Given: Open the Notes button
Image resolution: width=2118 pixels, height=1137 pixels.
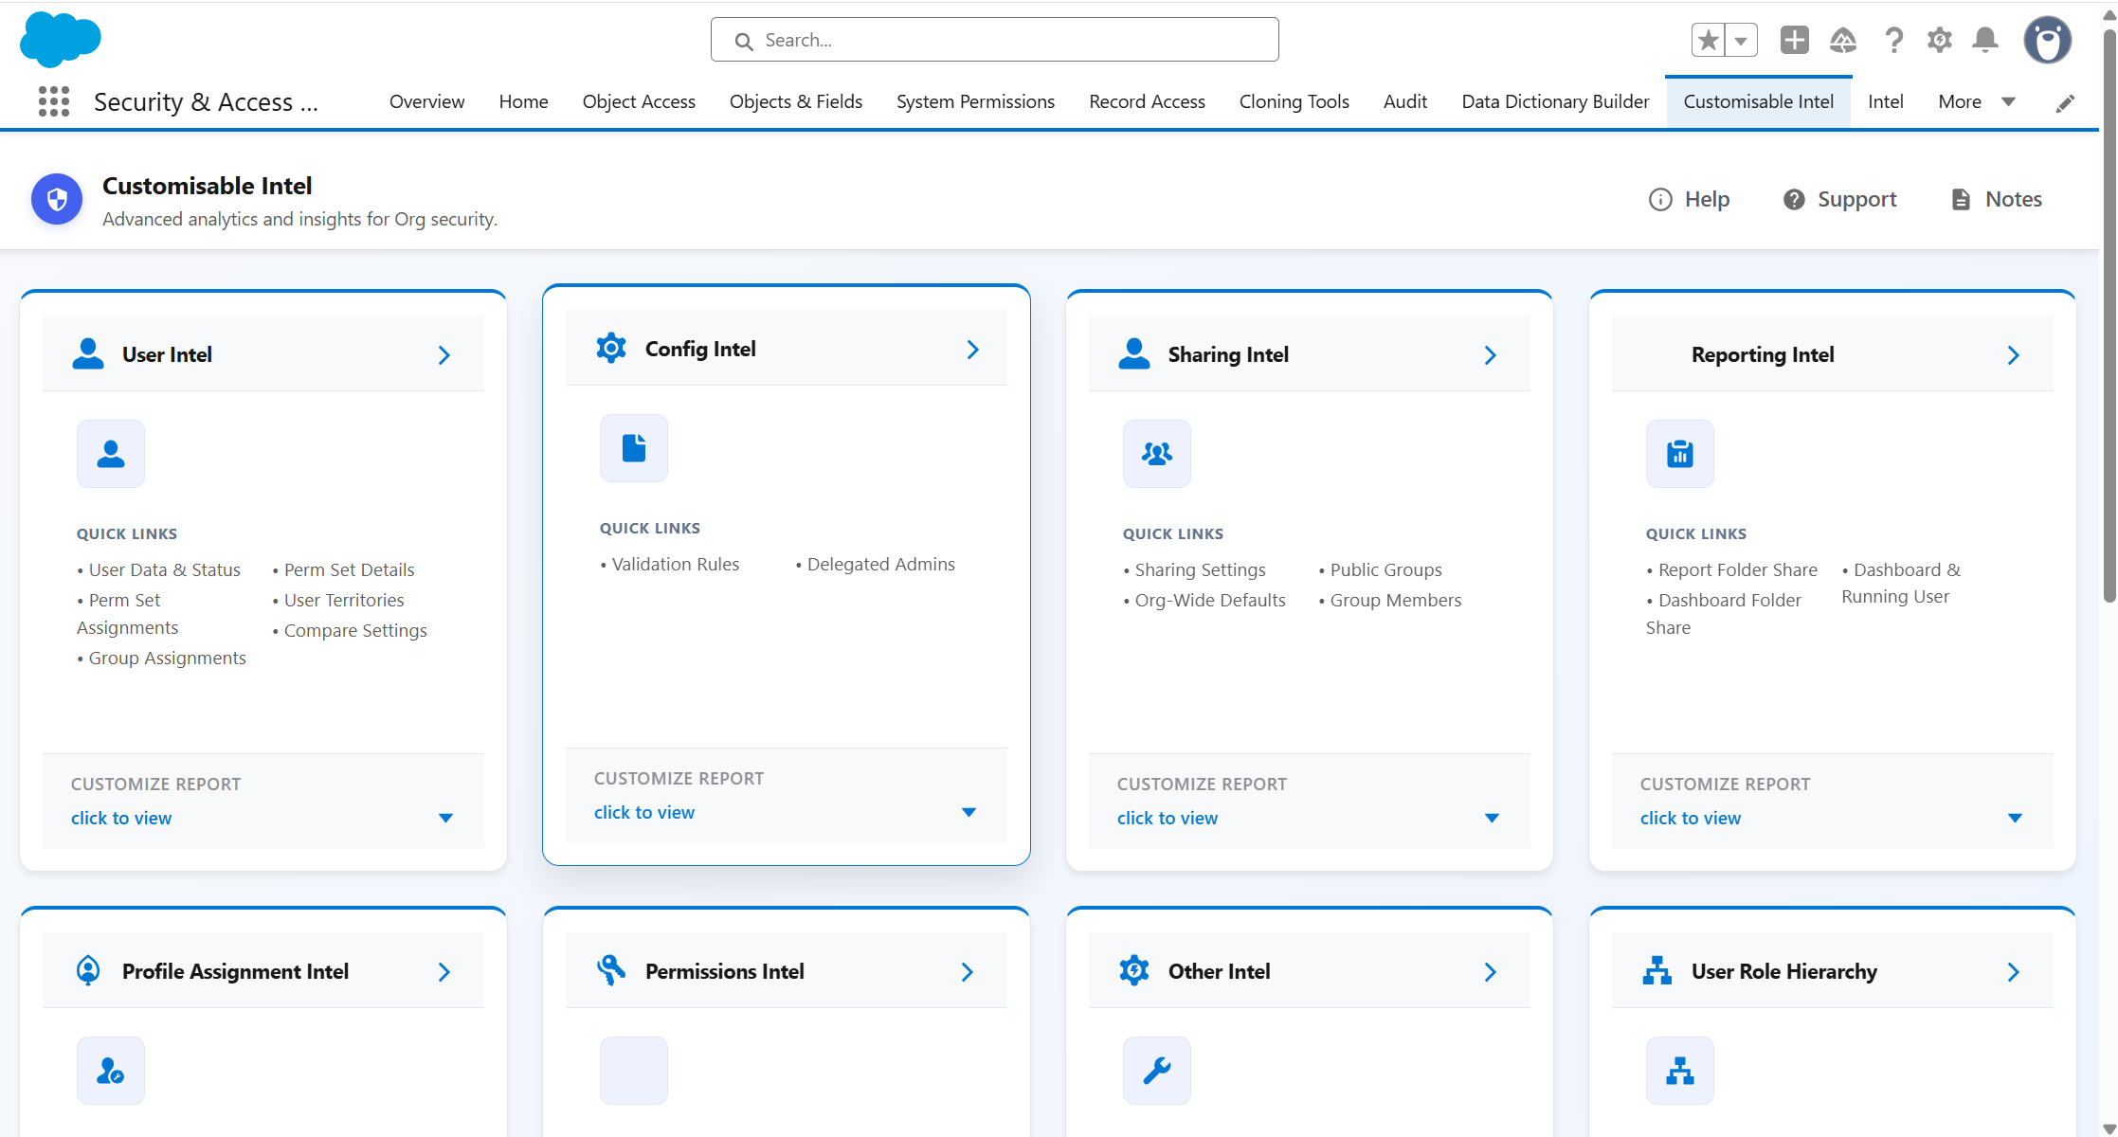Looking at the screenshot, I should click(1996, 199).
